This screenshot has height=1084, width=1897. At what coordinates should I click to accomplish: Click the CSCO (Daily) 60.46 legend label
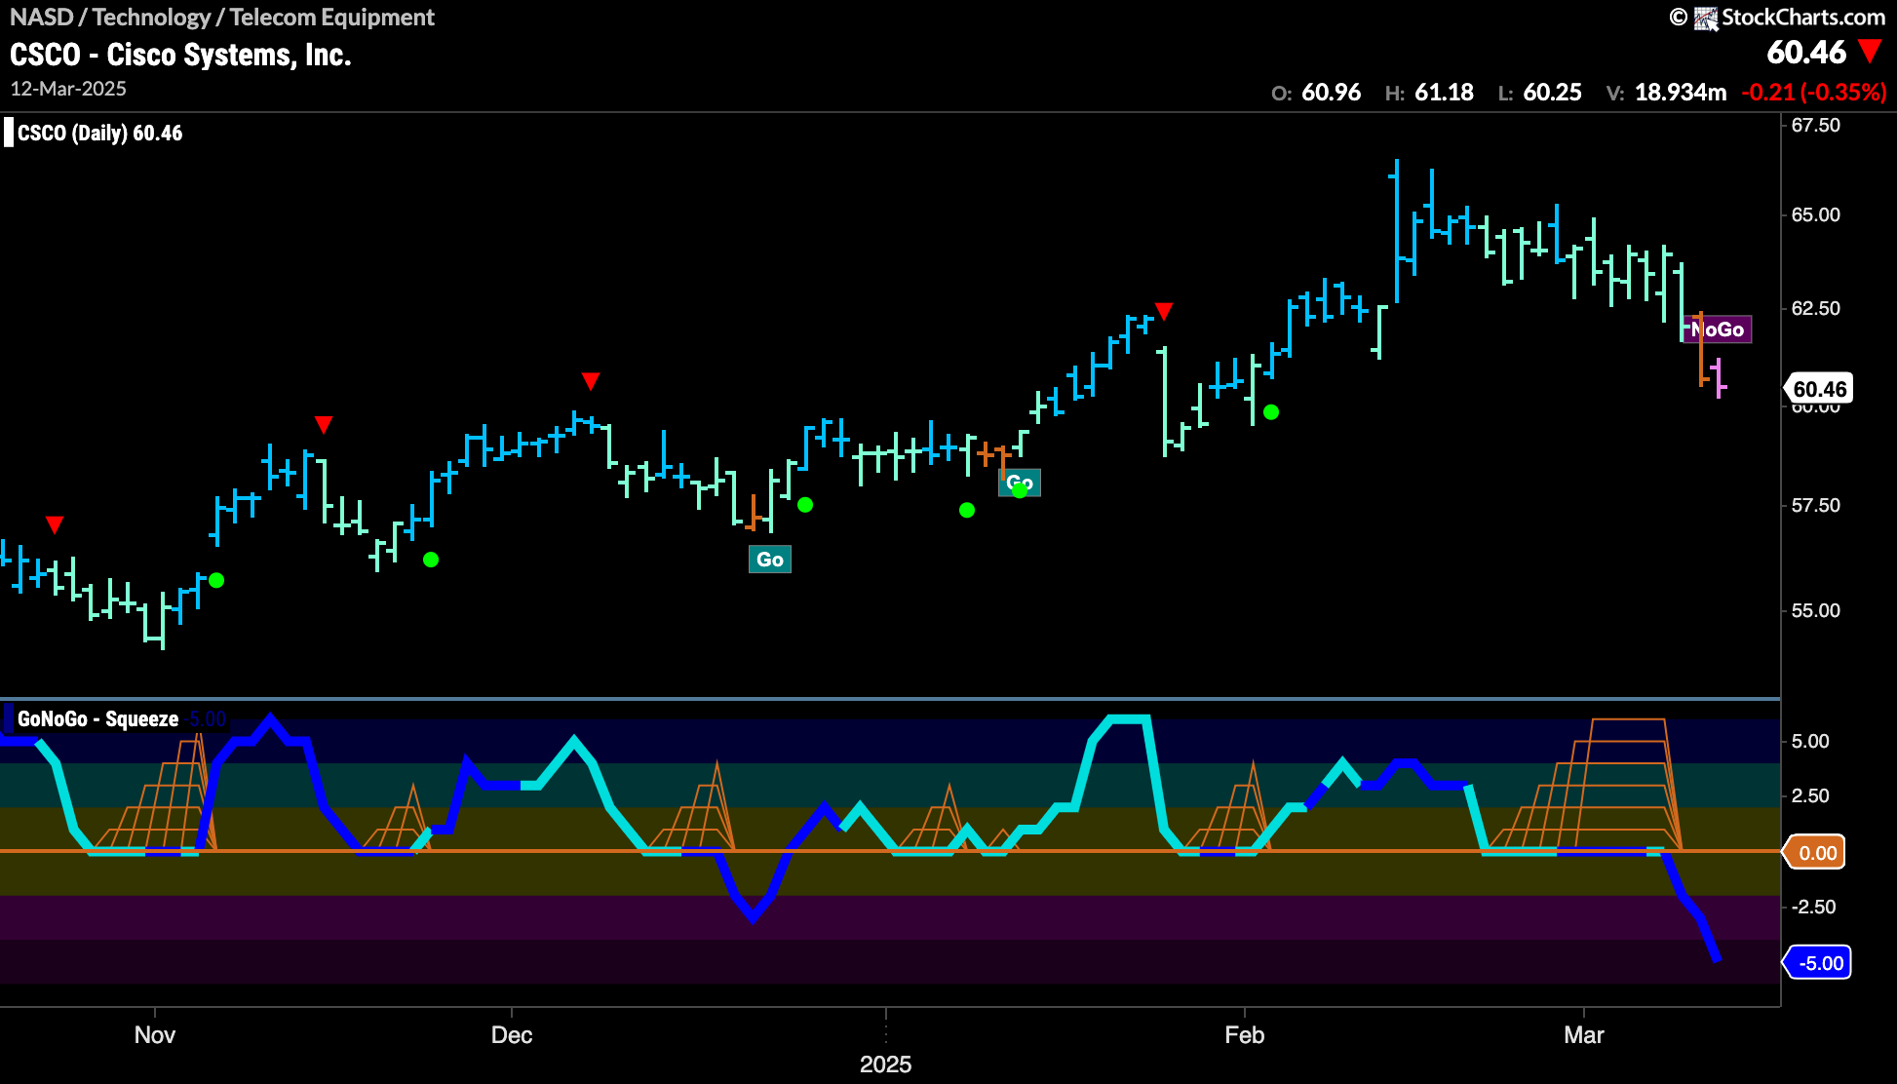99,134
